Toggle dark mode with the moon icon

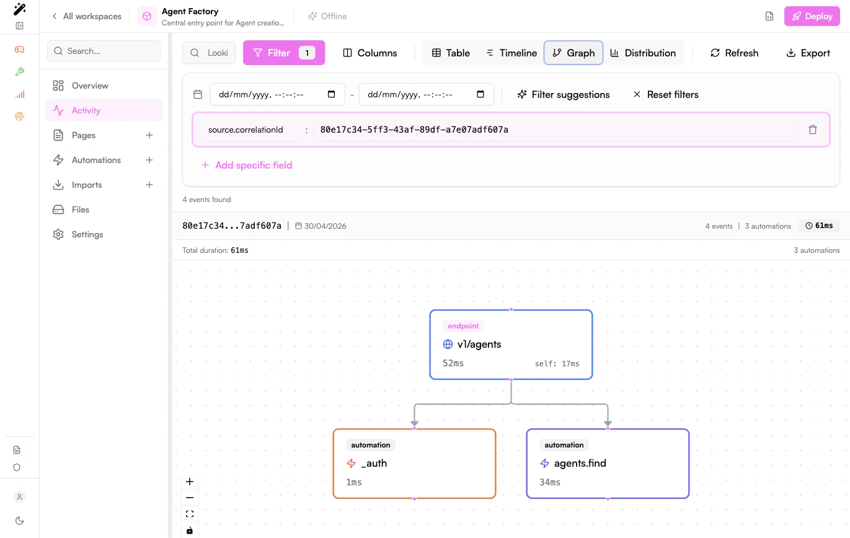tap(19, 521)
